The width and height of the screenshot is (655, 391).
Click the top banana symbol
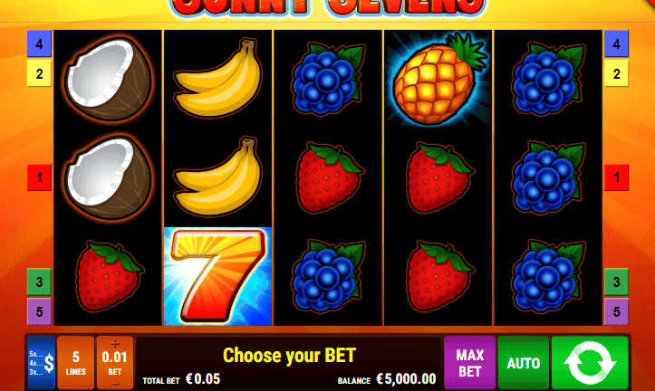coord(218,79)
